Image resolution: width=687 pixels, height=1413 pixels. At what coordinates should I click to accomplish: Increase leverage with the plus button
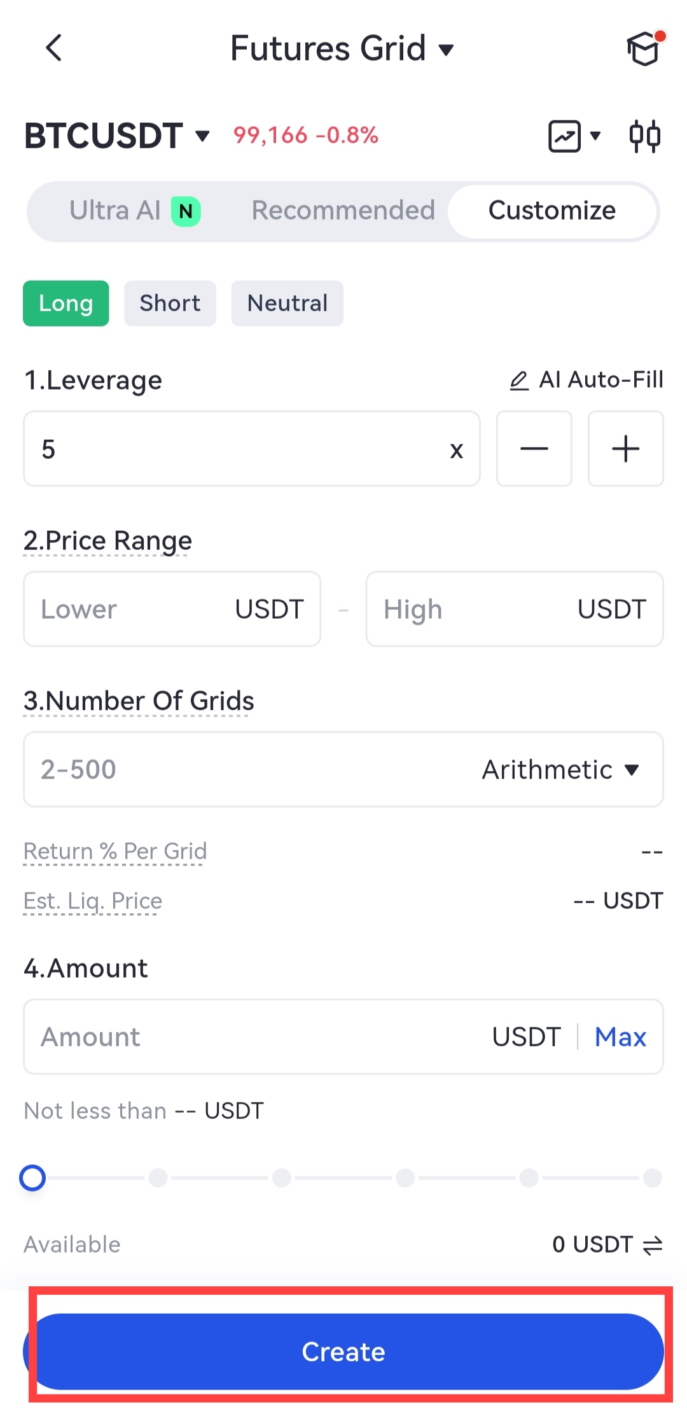pos(625,449)
